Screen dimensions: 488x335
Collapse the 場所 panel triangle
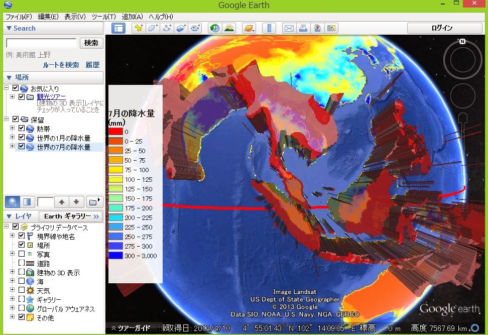coord(9,77)
